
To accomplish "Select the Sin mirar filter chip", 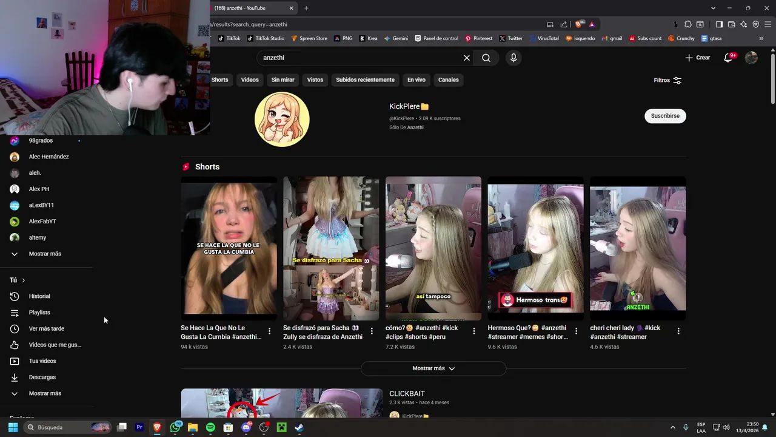I will [283, 80].
